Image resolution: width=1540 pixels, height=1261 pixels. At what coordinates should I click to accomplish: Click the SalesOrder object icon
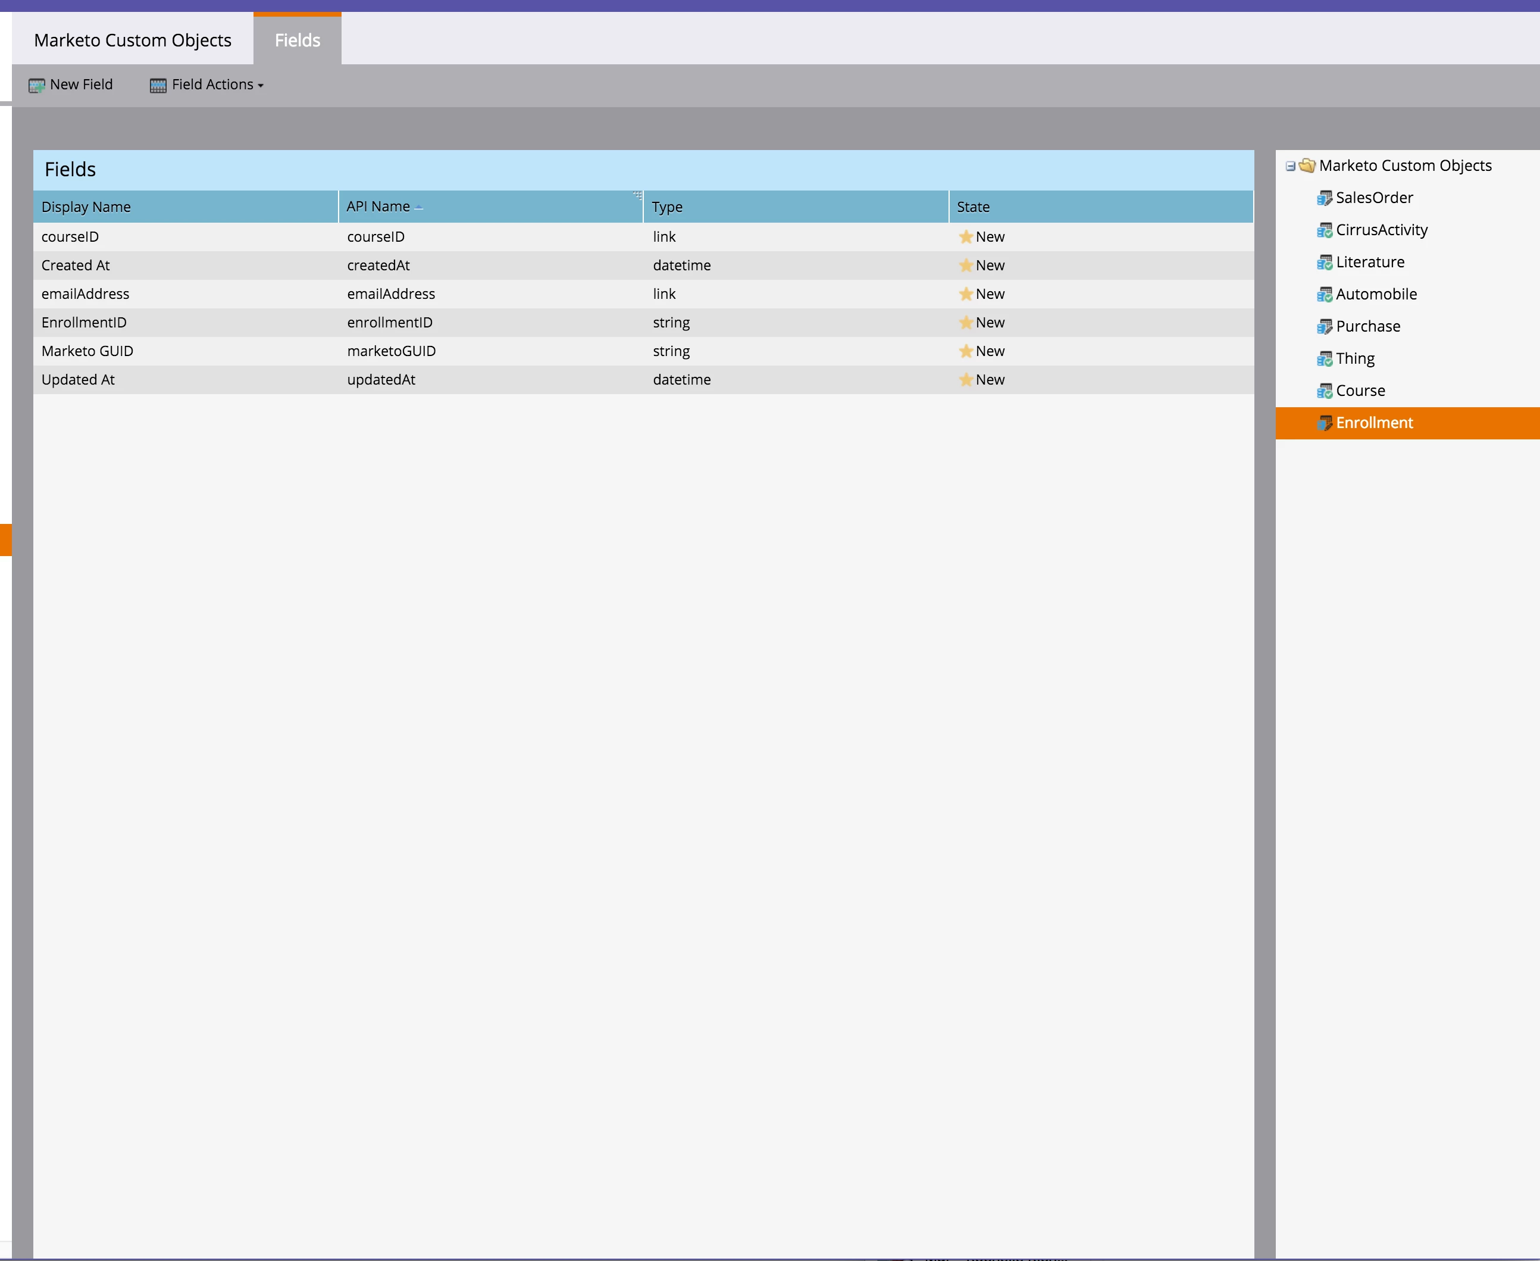pyautogui.click(x=1325, y=198)
